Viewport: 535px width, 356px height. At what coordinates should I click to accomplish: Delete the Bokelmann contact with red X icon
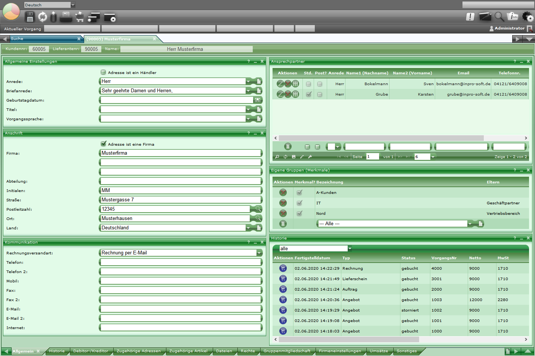(288, 84)
